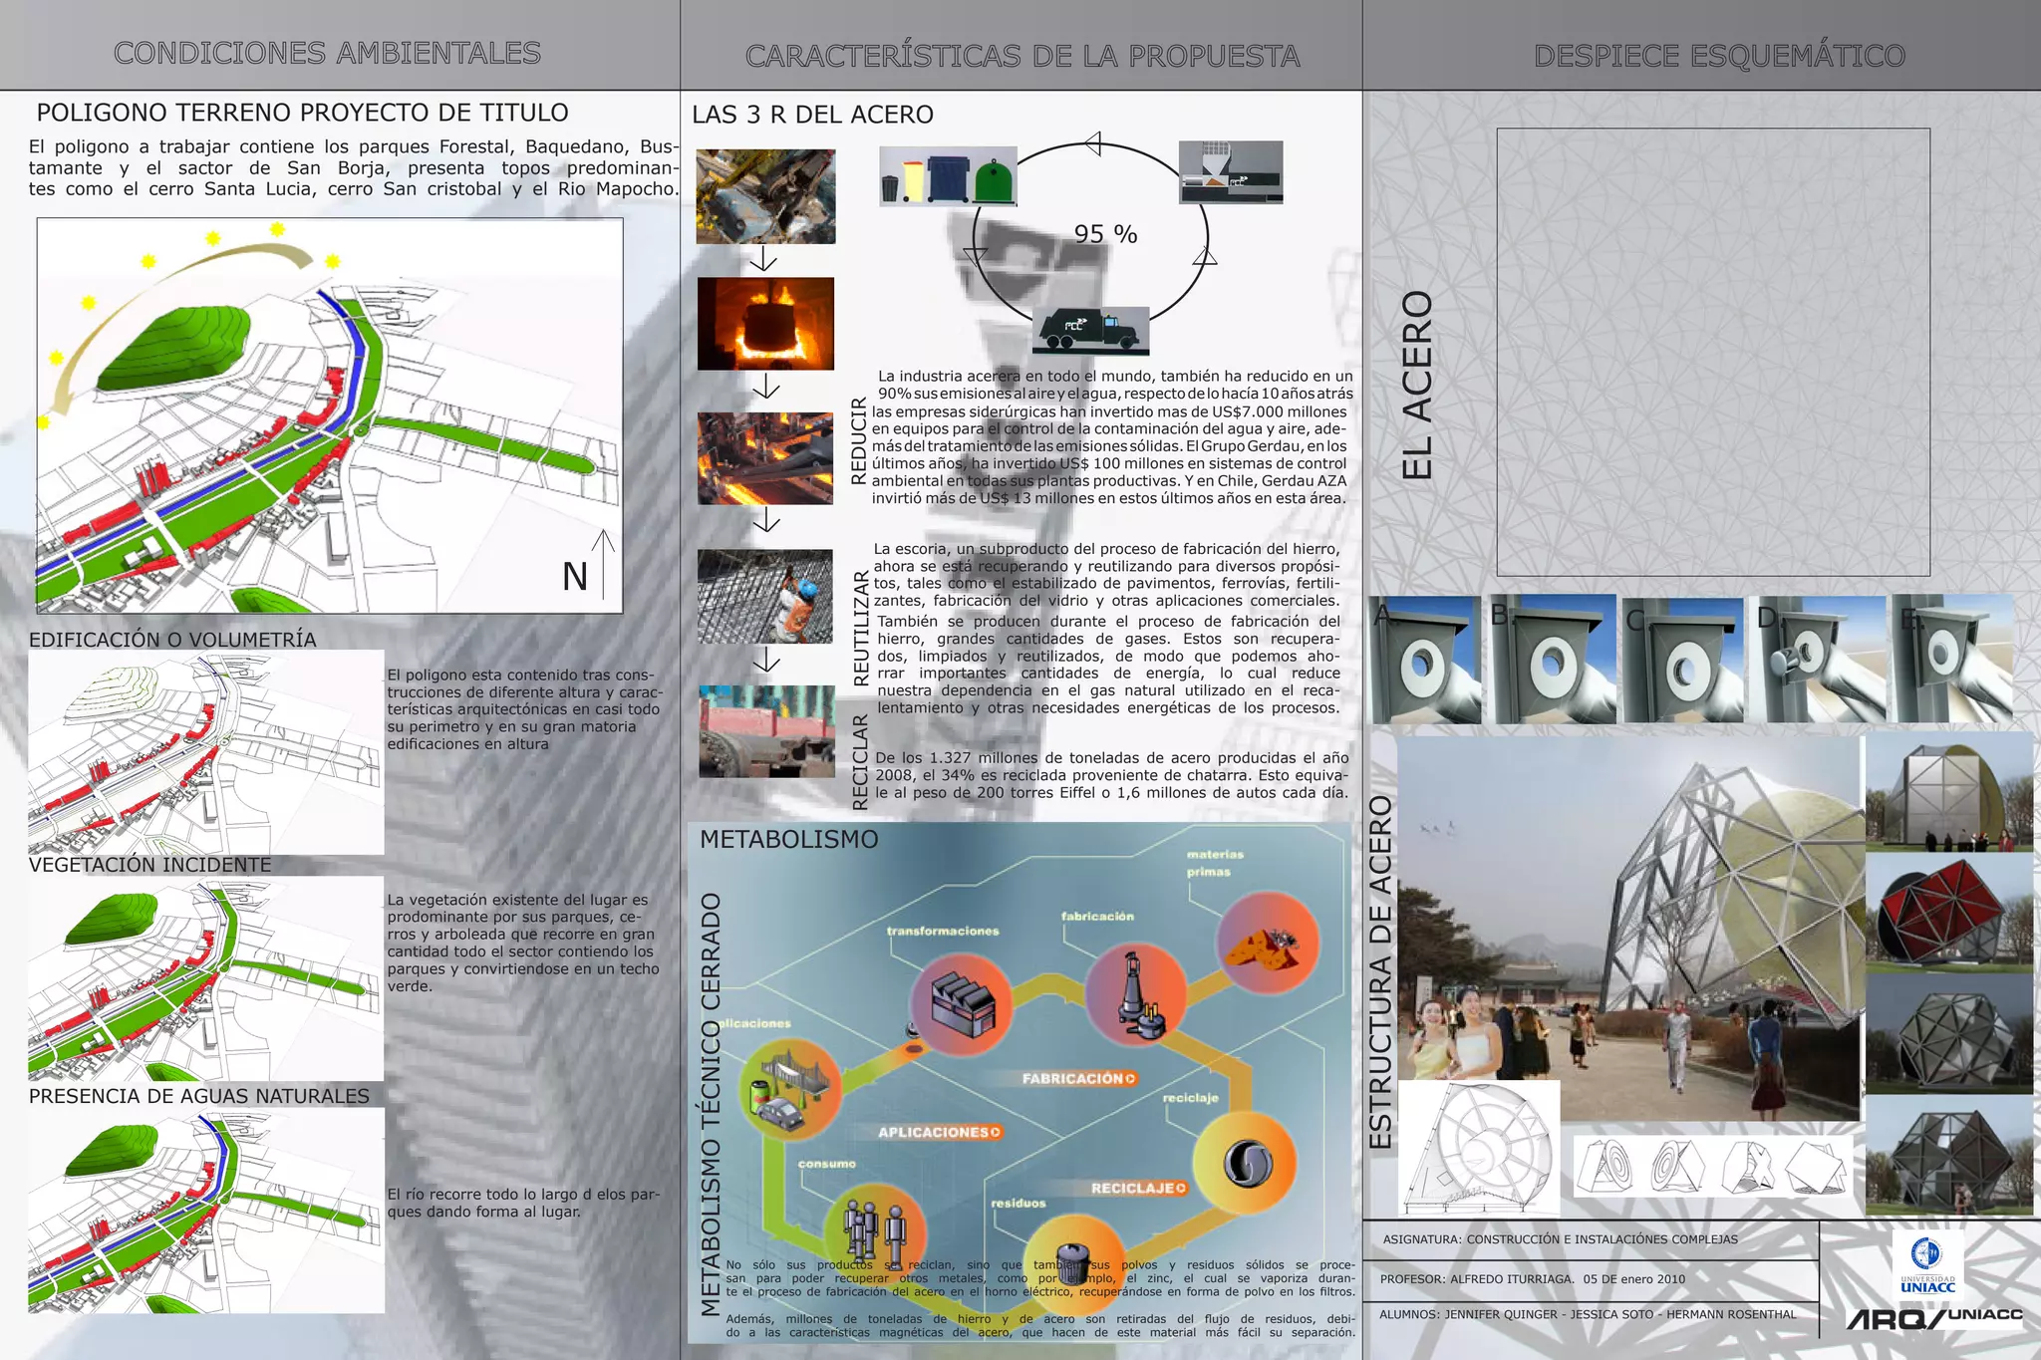Viewport: 2041px width, 1360px height.
Task: Click the recycling bins image
Action: (948, 176)
